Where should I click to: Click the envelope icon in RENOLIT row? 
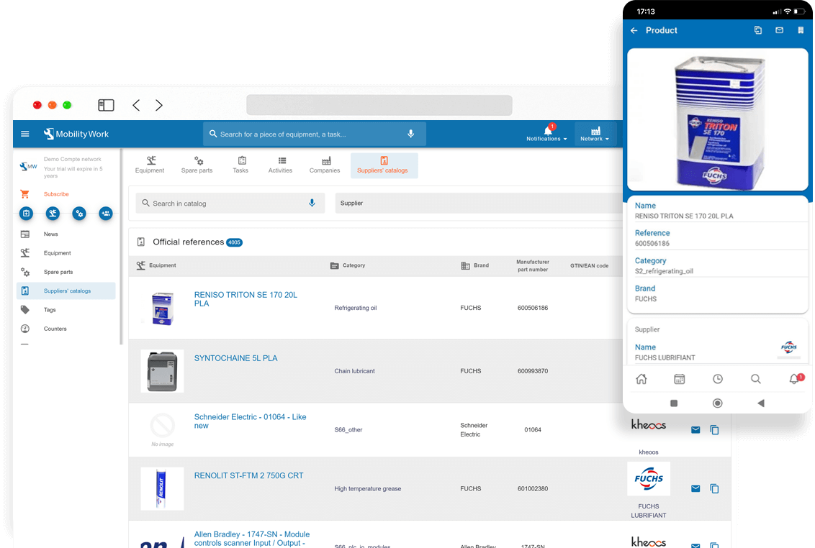coord(695,488)
